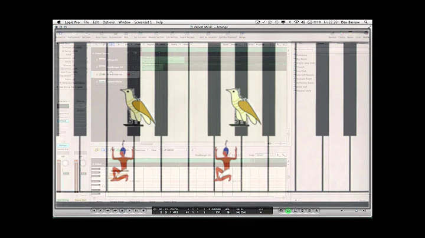Click the Settings toolbar icon
The width and height of the screenshot is (425, 238).
point(86,34)
